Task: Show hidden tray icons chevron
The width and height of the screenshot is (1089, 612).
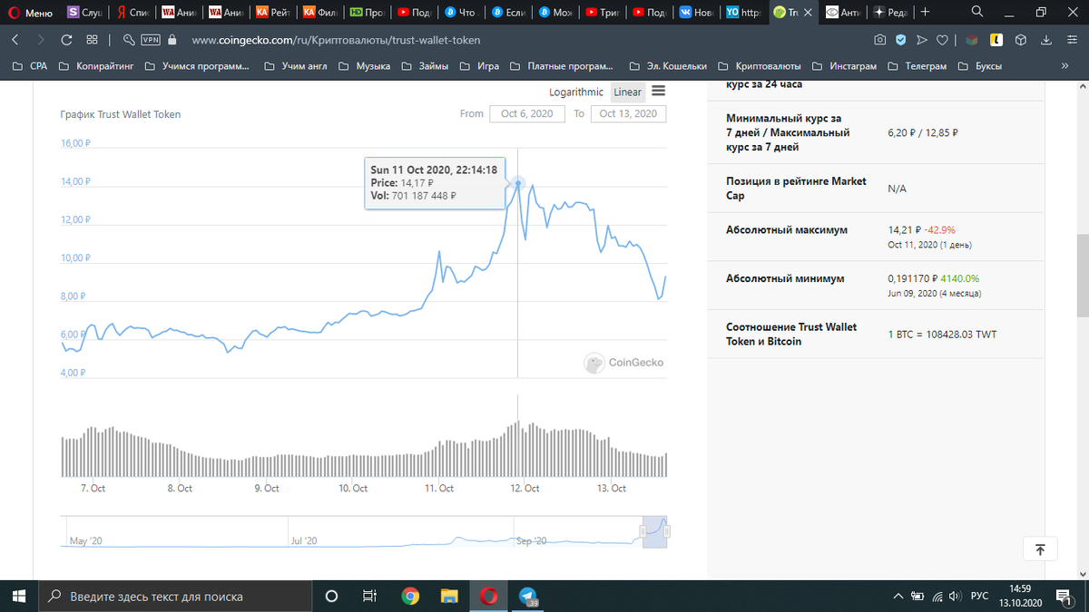Action: pyautogui.click(x=898, y=596)
